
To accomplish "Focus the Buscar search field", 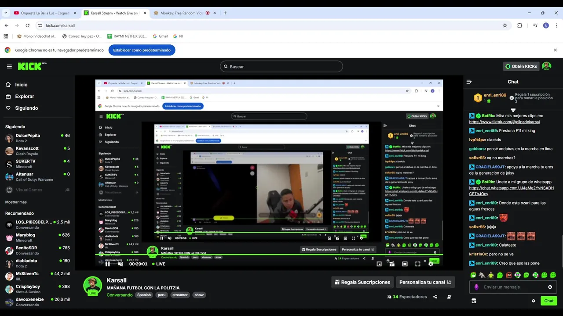I will (x=281, y=66).
